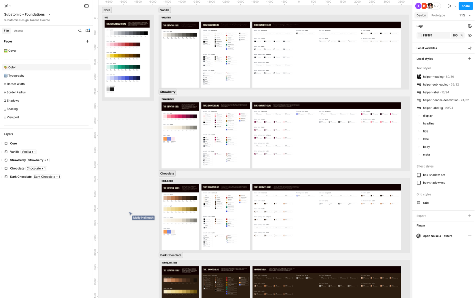Expand the headline text style group
475x298 pixels.
419,124
